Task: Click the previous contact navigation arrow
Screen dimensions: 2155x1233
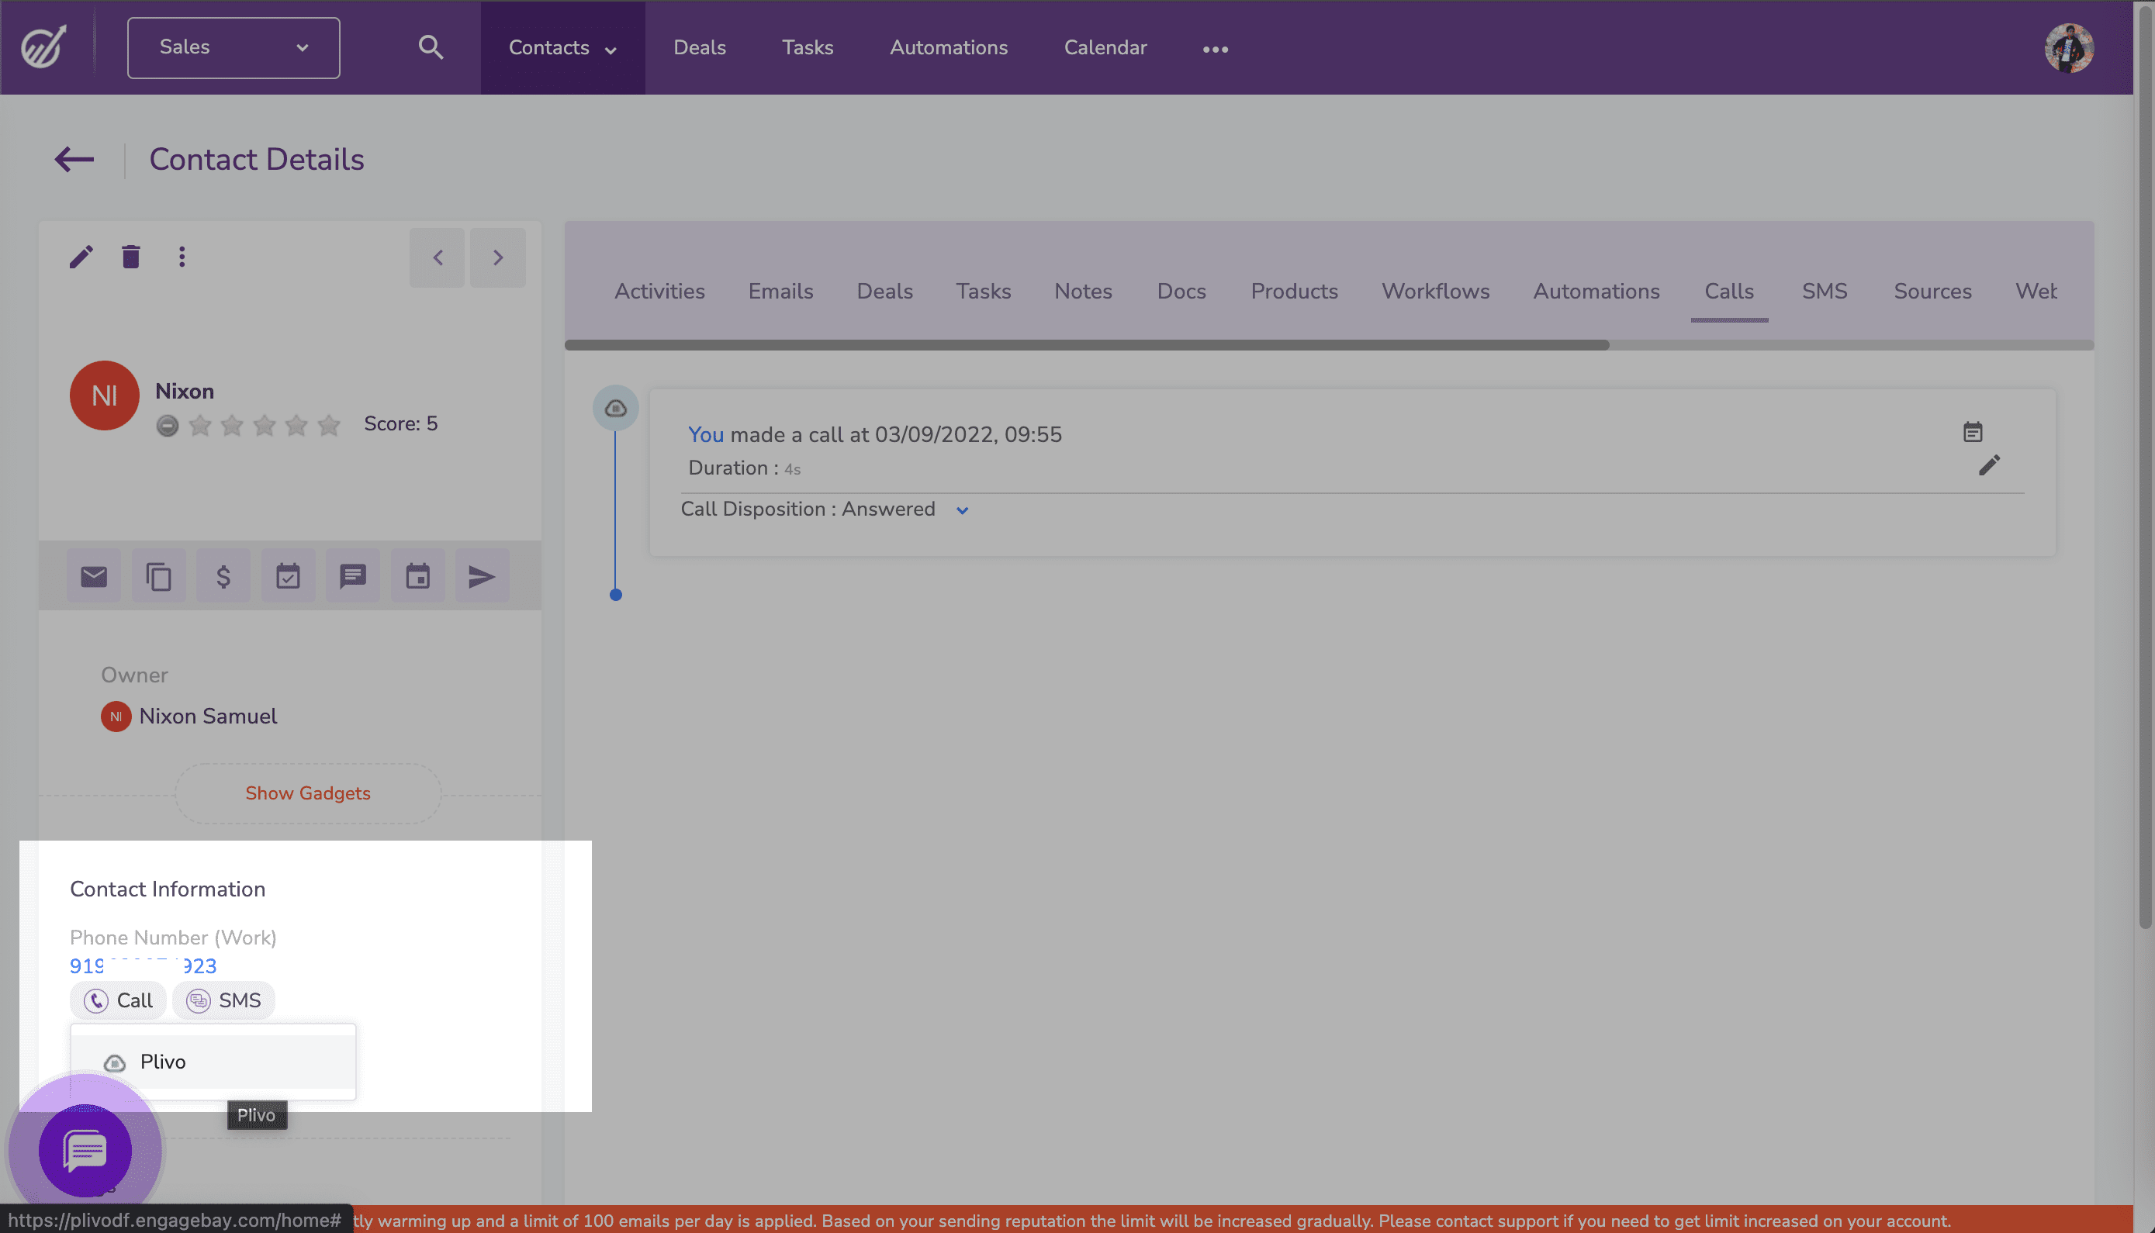Action: [x=437, y=254]
